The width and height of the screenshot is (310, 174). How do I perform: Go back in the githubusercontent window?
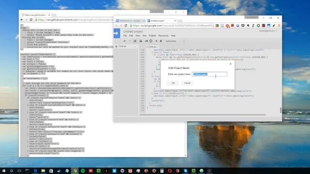22,20
